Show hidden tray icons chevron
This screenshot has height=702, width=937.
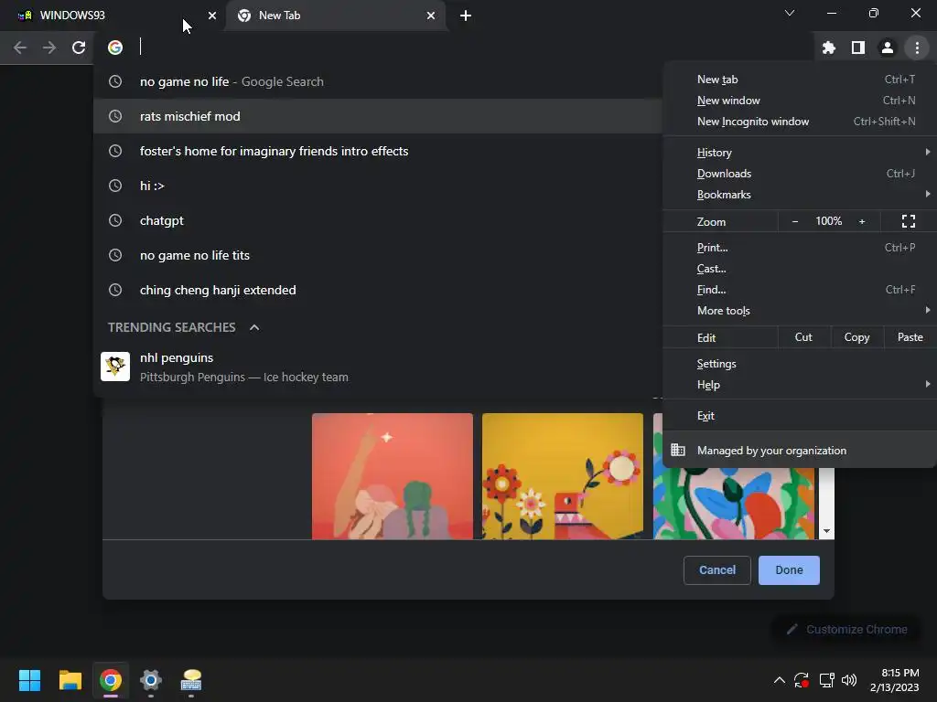click(780, 680)
